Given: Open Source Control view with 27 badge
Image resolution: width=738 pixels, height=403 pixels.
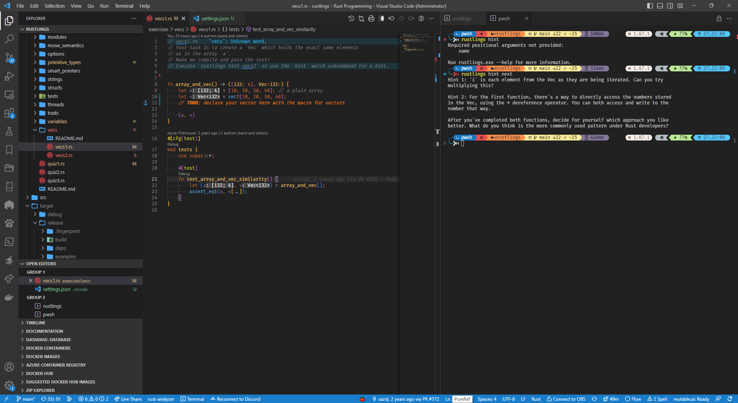Looking at the screenshot, I should coord(9,58).
